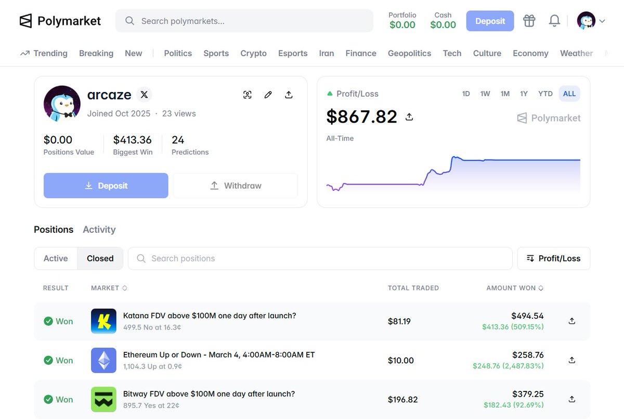Focus the Search polymarkets field

click(x=244, y=21)
